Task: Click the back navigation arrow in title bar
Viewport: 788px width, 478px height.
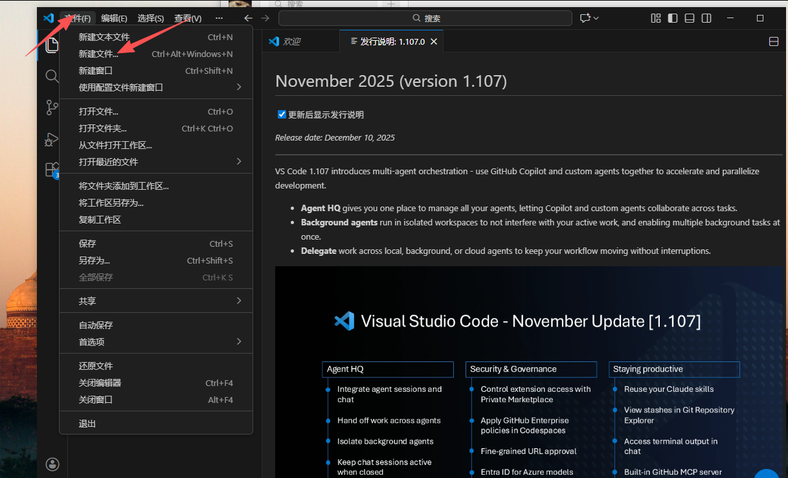Action: [248, 18]
